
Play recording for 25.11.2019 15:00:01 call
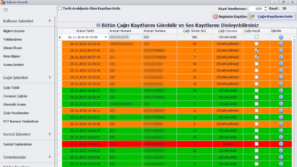tap(281, 137)
